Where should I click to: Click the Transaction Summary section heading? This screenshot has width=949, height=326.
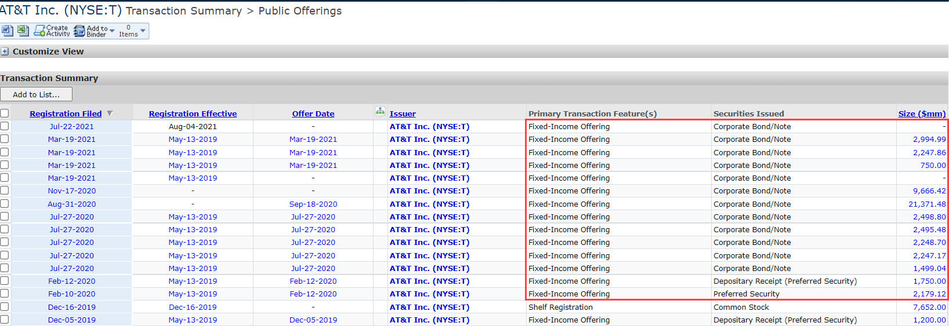49,78
